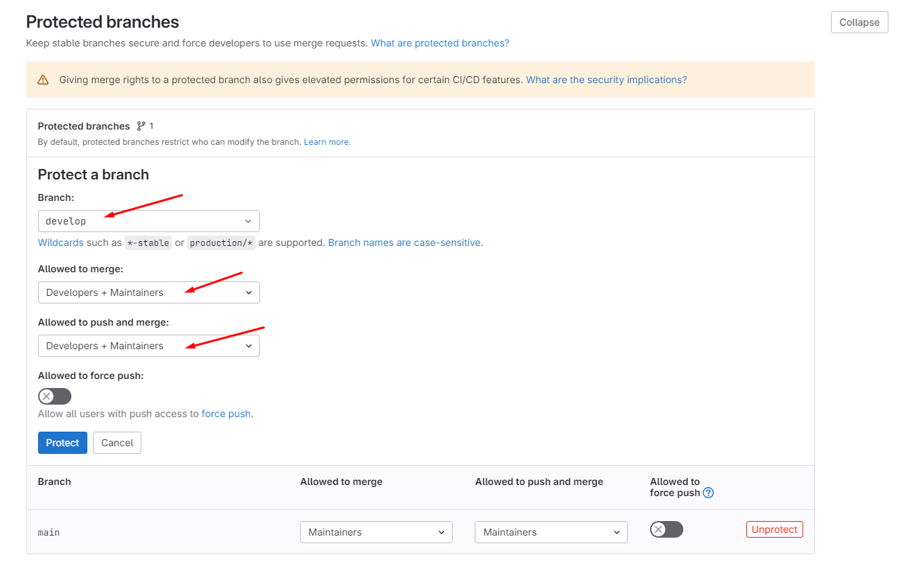Expand Allowed to push and merge form dropdown
Image resolution: width=903 pixels, height=564 pixels.
click(x=148, y=346)
